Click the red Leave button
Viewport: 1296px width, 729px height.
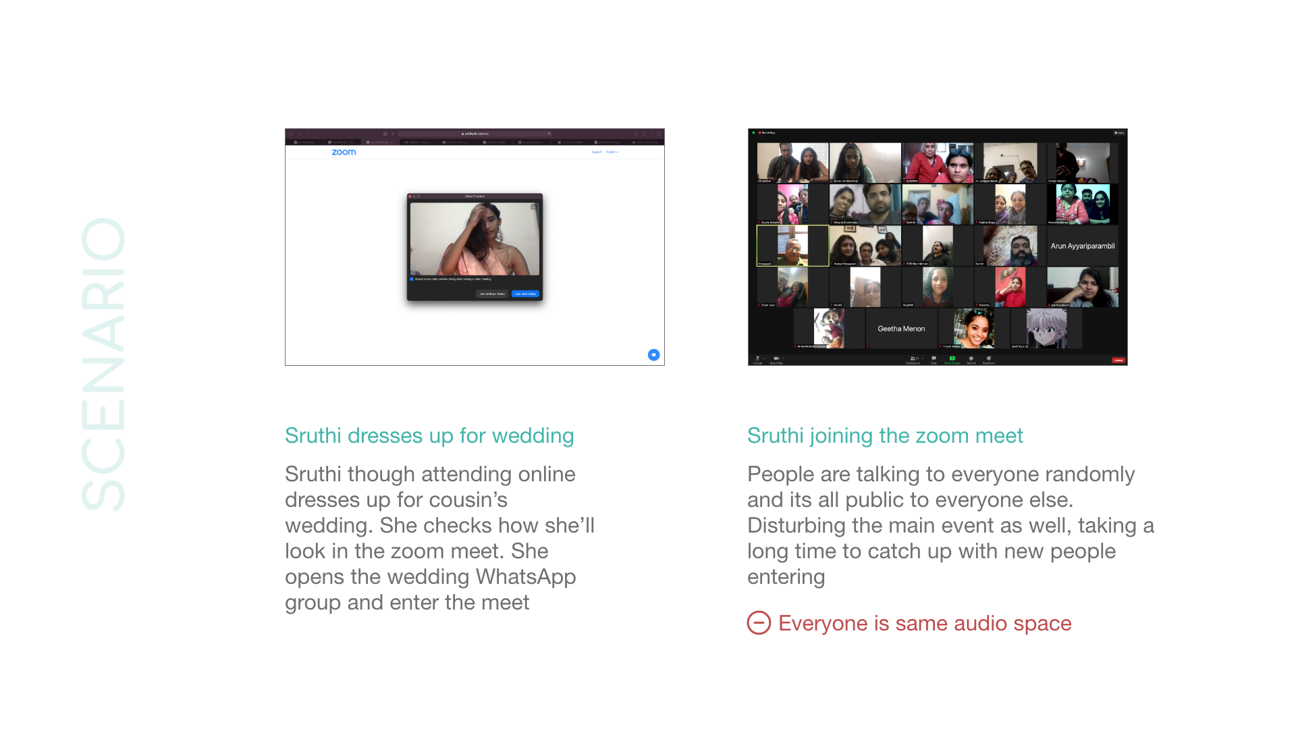1118,360
